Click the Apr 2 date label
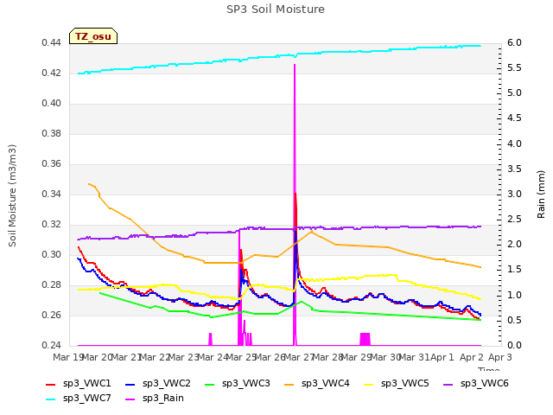The image size is (553, 415). point(471,358)
